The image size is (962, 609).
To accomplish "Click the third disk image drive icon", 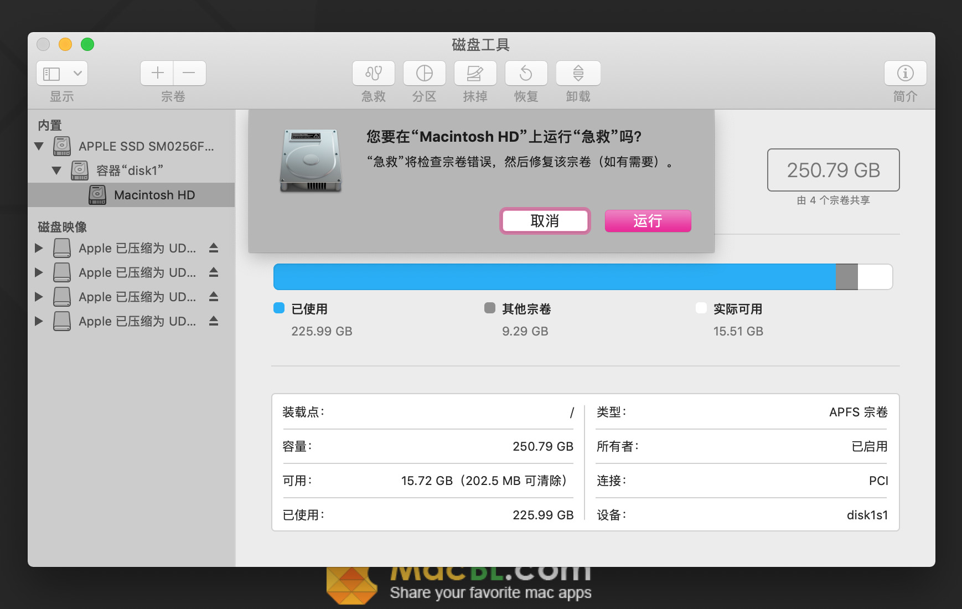I will point(62,297).
